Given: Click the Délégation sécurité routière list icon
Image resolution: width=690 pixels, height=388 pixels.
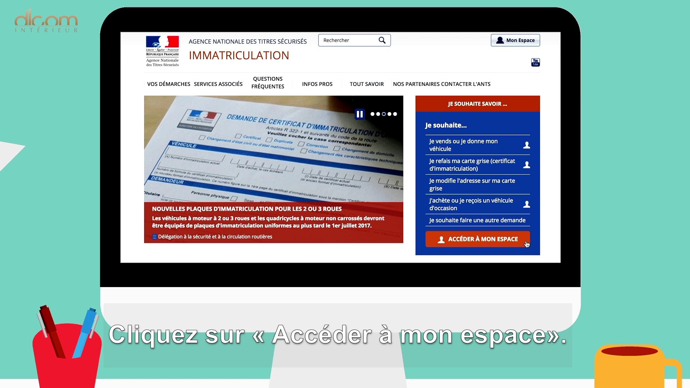Looking at the screenshot, I should [155, 237].
